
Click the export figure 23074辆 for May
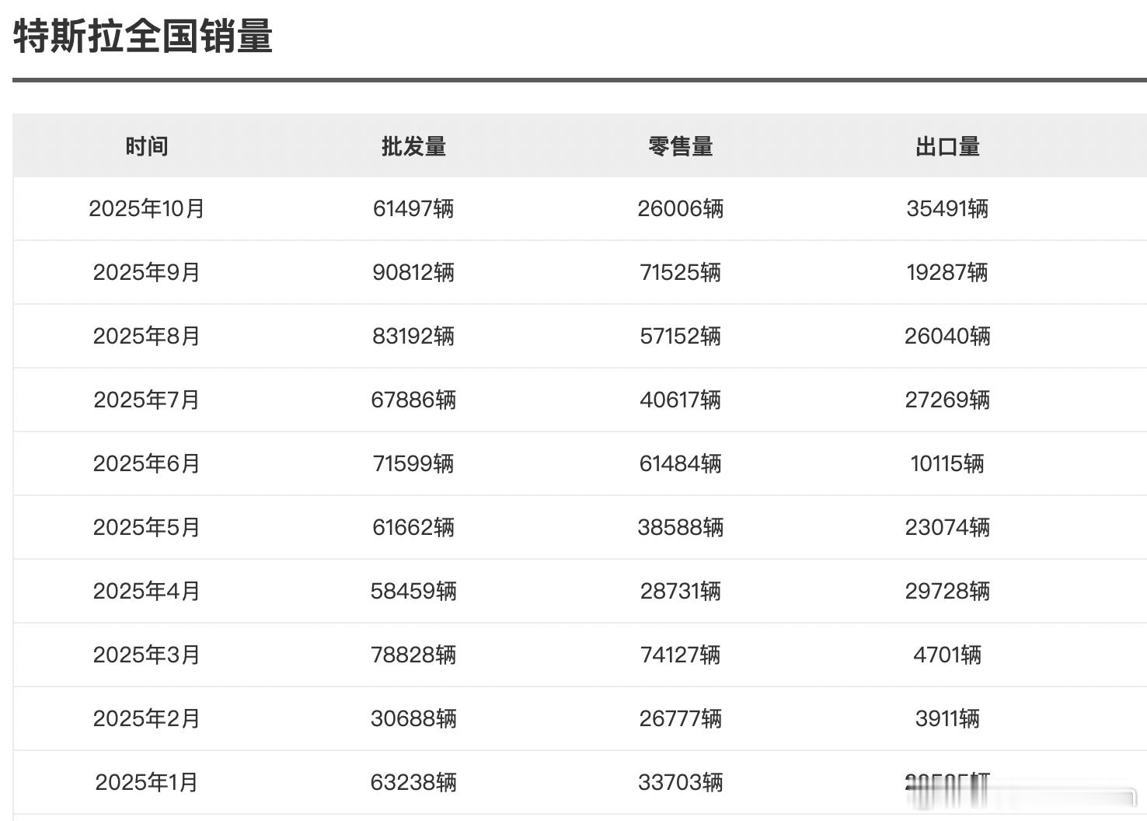coord(948,527)
